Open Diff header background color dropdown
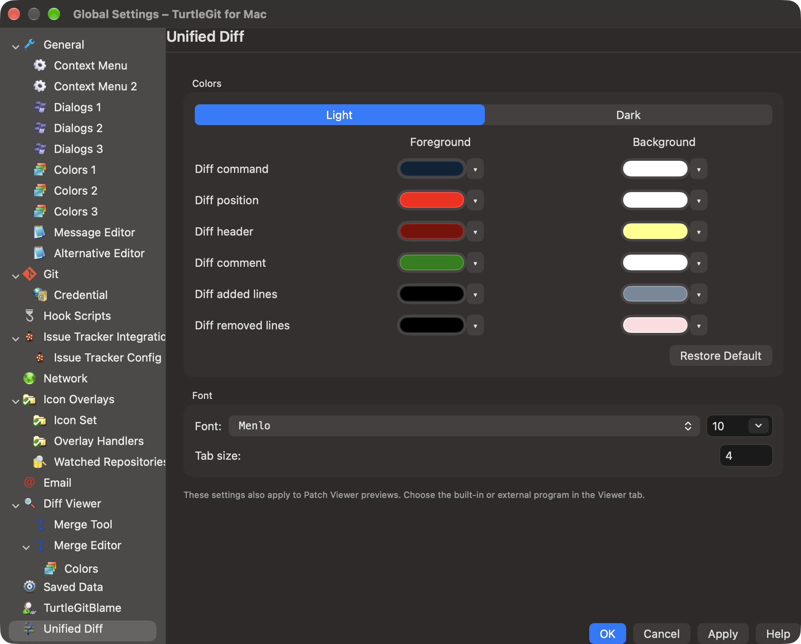 pyautogui.click(x=699, y=232)
